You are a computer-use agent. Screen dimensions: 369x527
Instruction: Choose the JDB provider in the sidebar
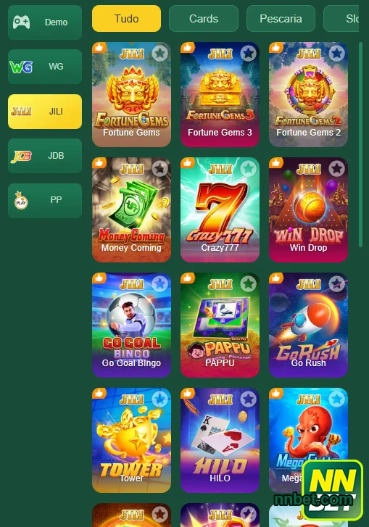pos(45,156)
